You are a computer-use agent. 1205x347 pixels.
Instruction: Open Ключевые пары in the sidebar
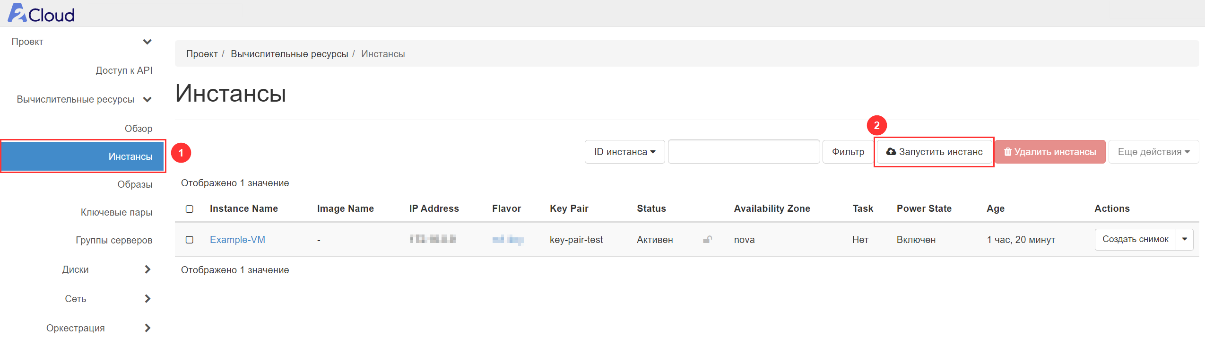pyautogui.click(x=116, y=212)
